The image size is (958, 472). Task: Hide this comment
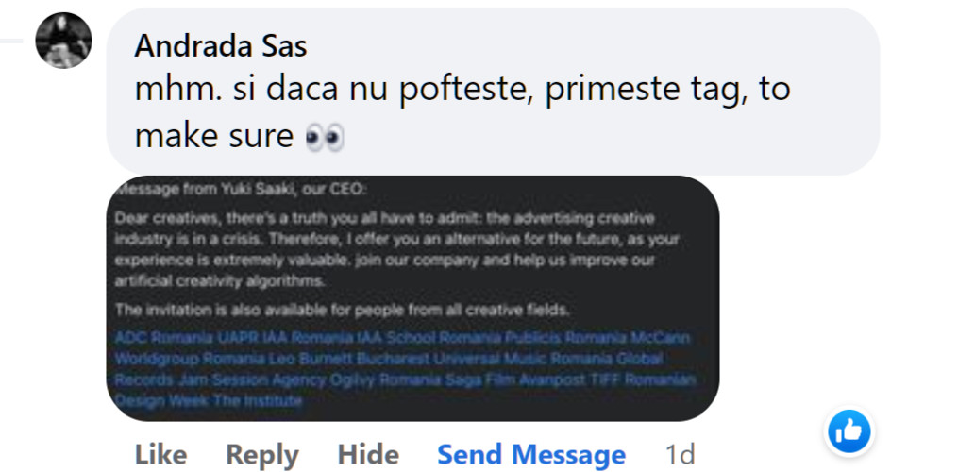[368, 455]
